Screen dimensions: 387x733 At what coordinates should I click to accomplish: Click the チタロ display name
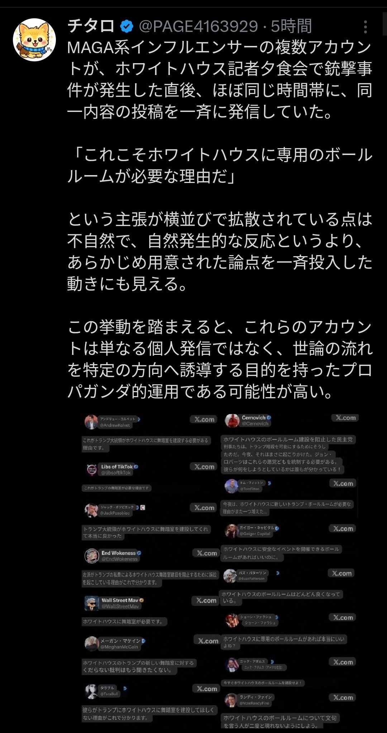pos(91,27)
